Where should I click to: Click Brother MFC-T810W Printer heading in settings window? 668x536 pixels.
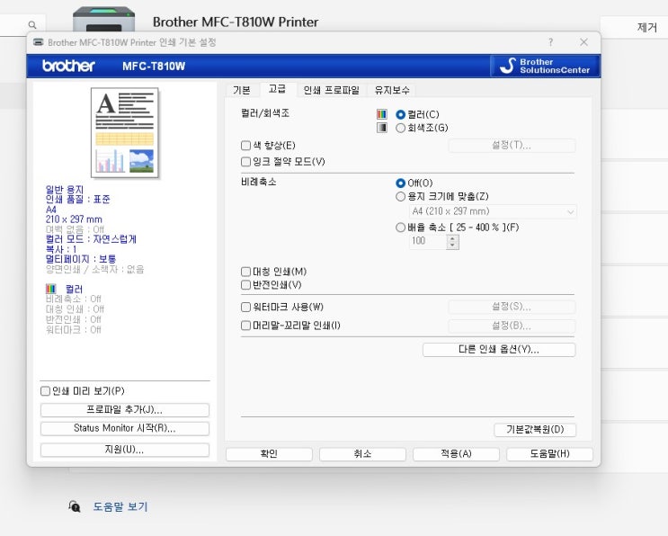point(236,22)
